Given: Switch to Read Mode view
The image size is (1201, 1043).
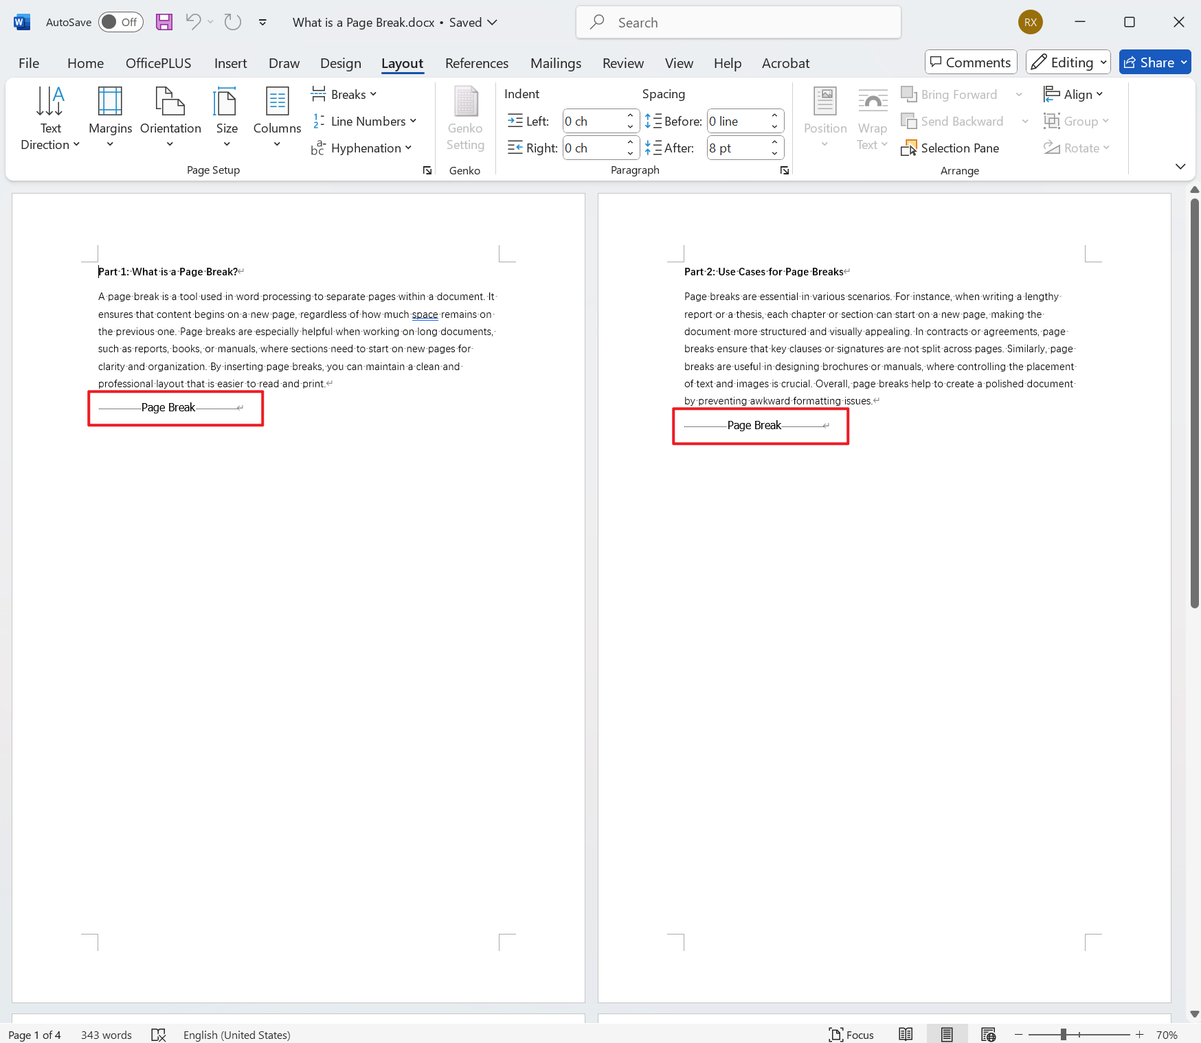Looking at the screenshot, I should click(906, 1034).
